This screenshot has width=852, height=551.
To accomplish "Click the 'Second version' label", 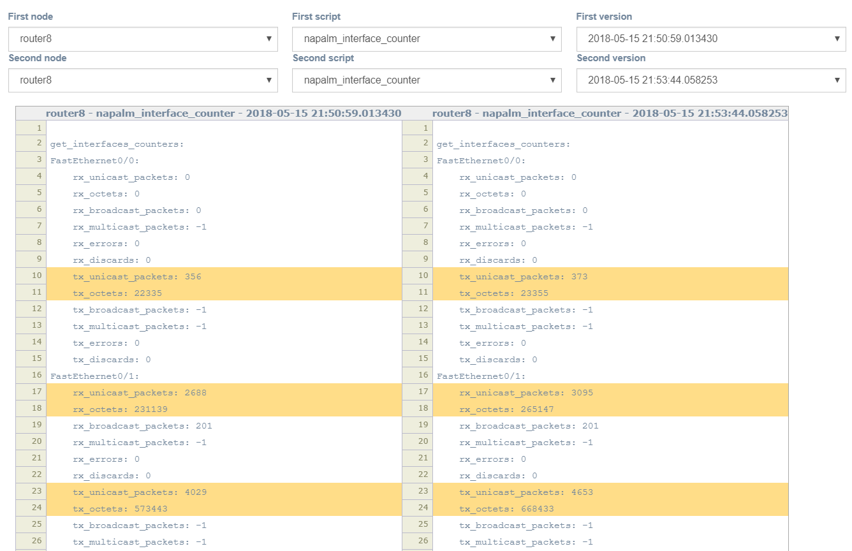I will click(x=611, y=58).
